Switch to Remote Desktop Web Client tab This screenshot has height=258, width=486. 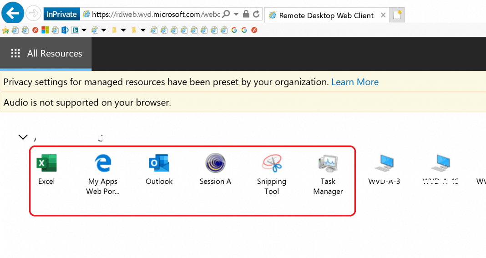pyautogui.click(x=326, y=15)
